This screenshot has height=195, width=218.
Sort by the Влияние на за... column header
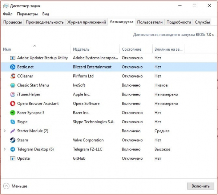169,49
